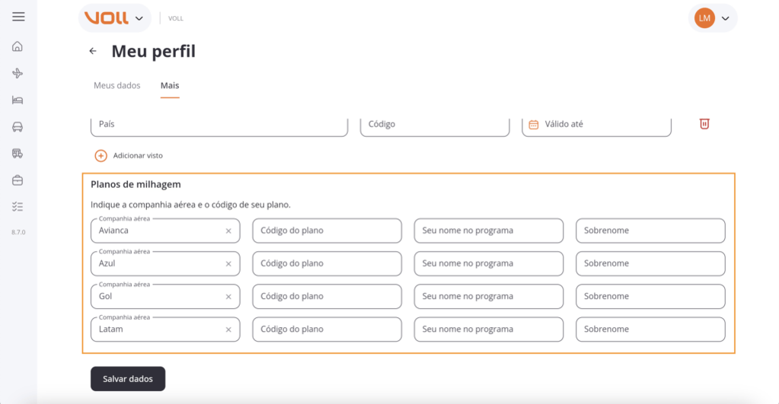Go to Home in sidebar
The height and width of the screenshot is (404, 779).
tap(18, 46)
